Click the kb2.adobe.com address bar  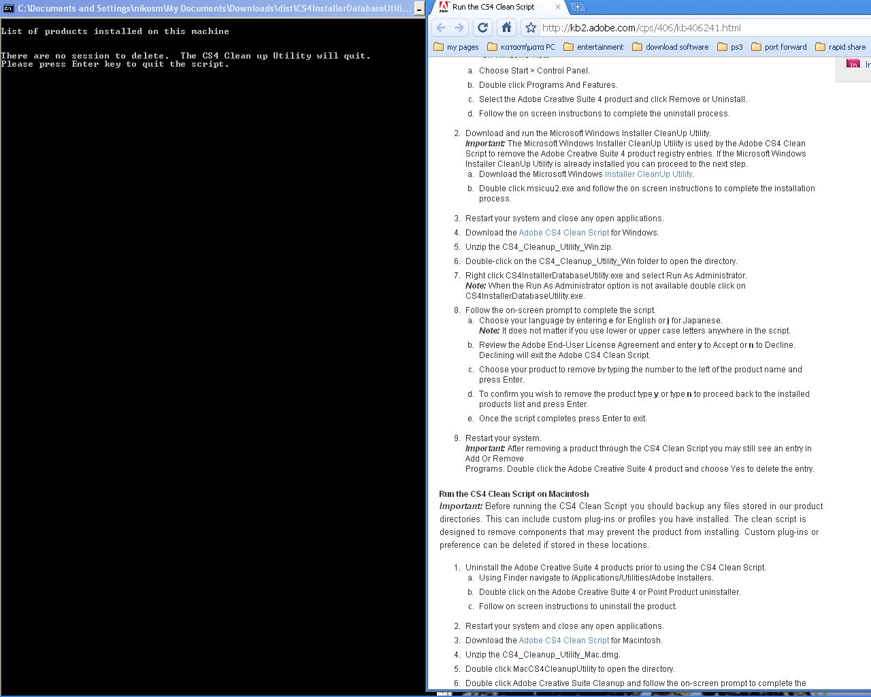point(704,28)
